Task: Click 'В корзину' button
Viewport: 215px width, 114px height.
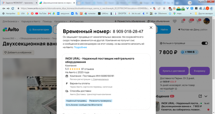Action: coord(200,71)
